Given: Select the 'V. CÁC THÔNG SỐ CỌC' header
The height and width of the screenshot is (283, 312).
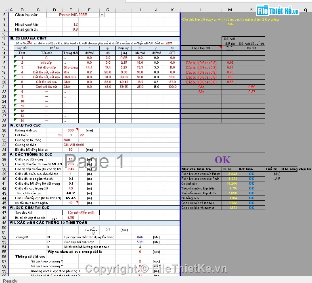Looking at the screenshot, I should coord(94,155).
